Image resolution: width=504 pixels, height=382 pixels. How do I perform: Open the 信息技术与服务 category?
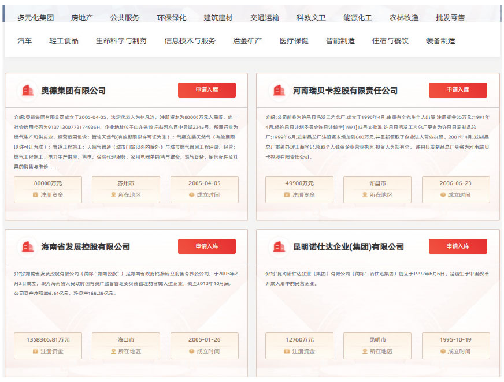pyautogui.click(x=190, y=41)
